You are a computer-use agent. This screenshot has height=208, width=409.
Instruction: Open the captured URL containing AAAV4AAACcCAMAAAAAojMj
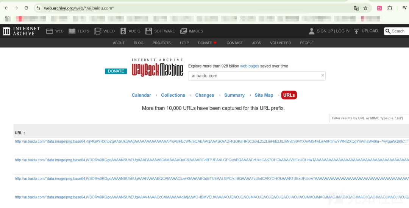(x=212, y=197)
